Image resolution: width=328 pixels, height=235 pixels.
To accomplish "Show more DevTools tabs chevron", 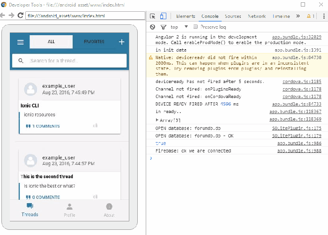I will [x=298, y=16].
